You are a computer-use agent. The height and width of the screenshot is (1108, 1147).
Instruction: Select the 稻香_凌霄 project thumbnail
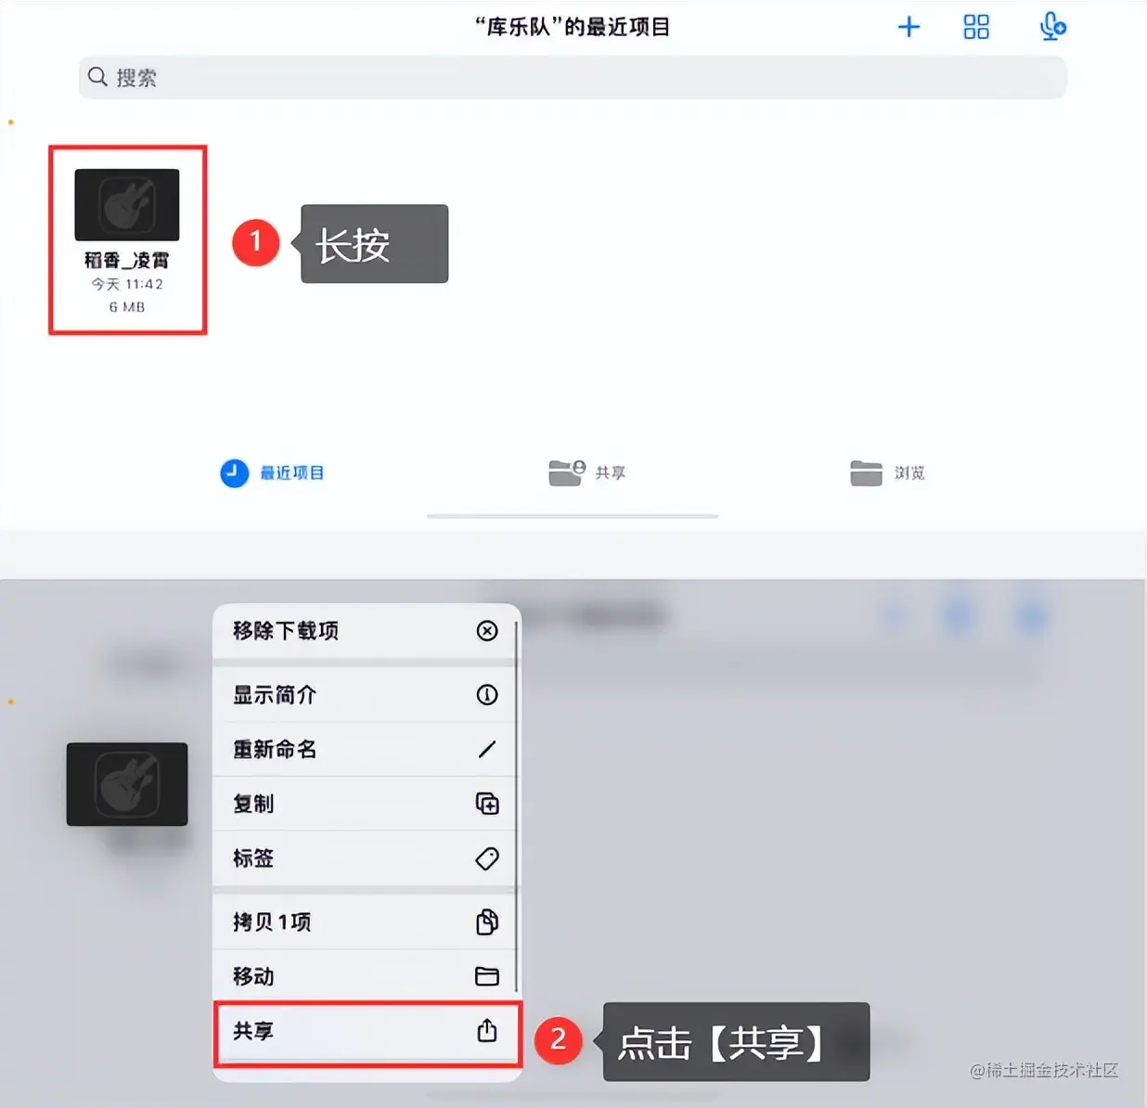pos(127,205)
